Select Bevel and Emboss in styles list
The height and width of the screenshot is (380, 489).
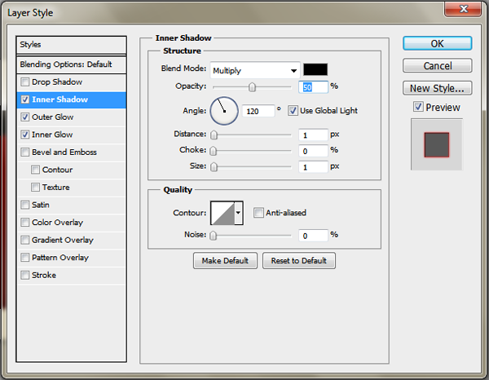tap(64, 152)
